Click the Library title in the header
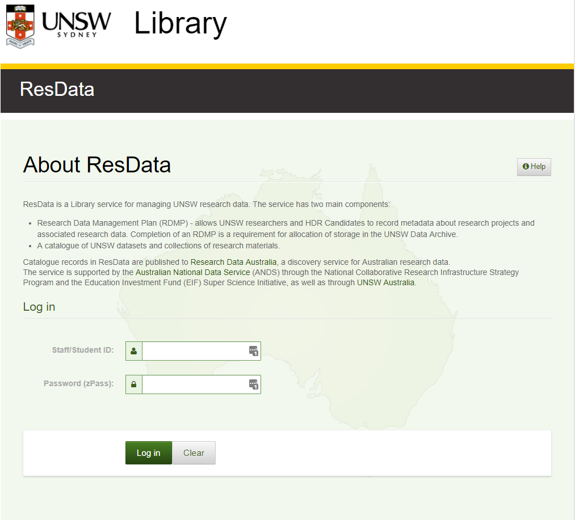 [180, 24]
